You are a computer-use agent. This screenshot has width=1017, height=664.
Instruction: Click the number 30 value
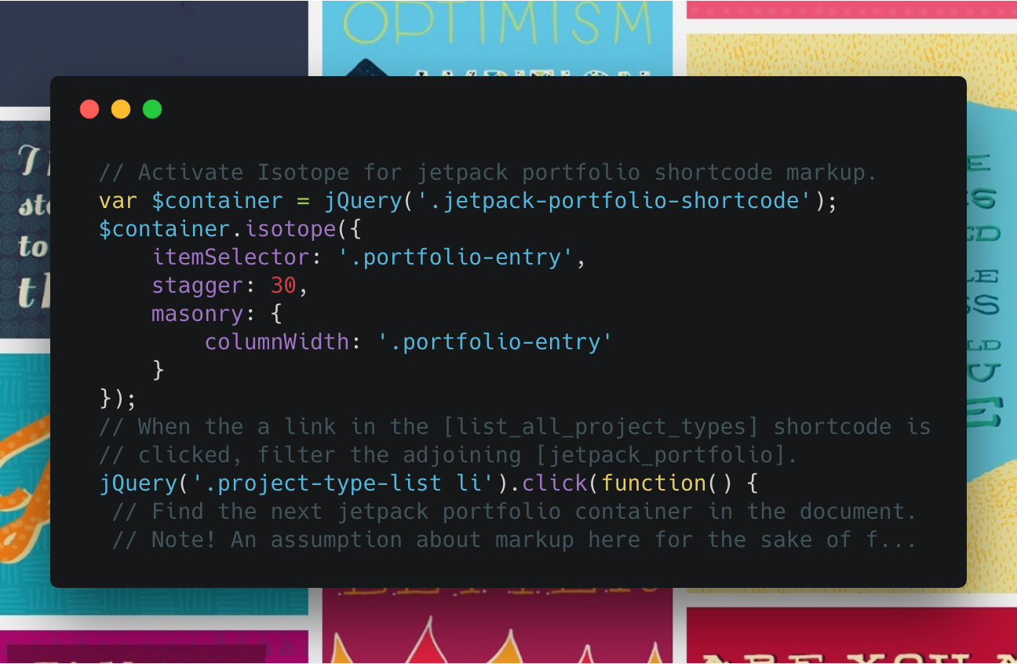coord(283,286)
